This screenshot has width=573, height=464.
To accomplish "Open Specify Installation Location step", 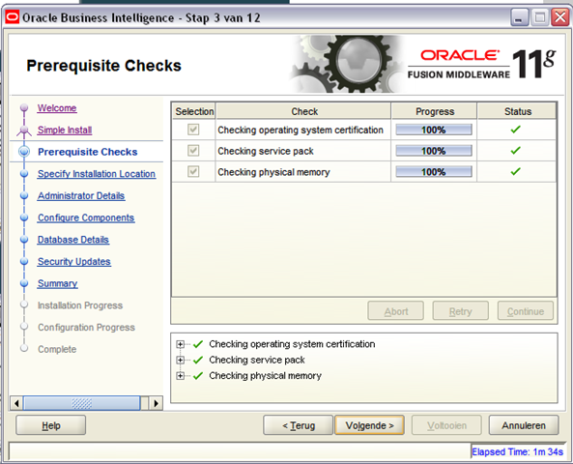I will coord(97,174).
